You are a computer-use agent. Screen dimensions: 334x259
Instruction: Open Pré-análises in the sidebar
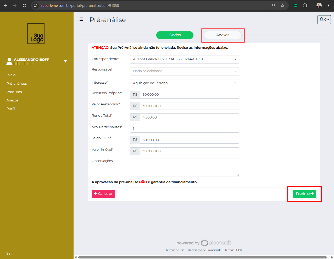[17, 84]
